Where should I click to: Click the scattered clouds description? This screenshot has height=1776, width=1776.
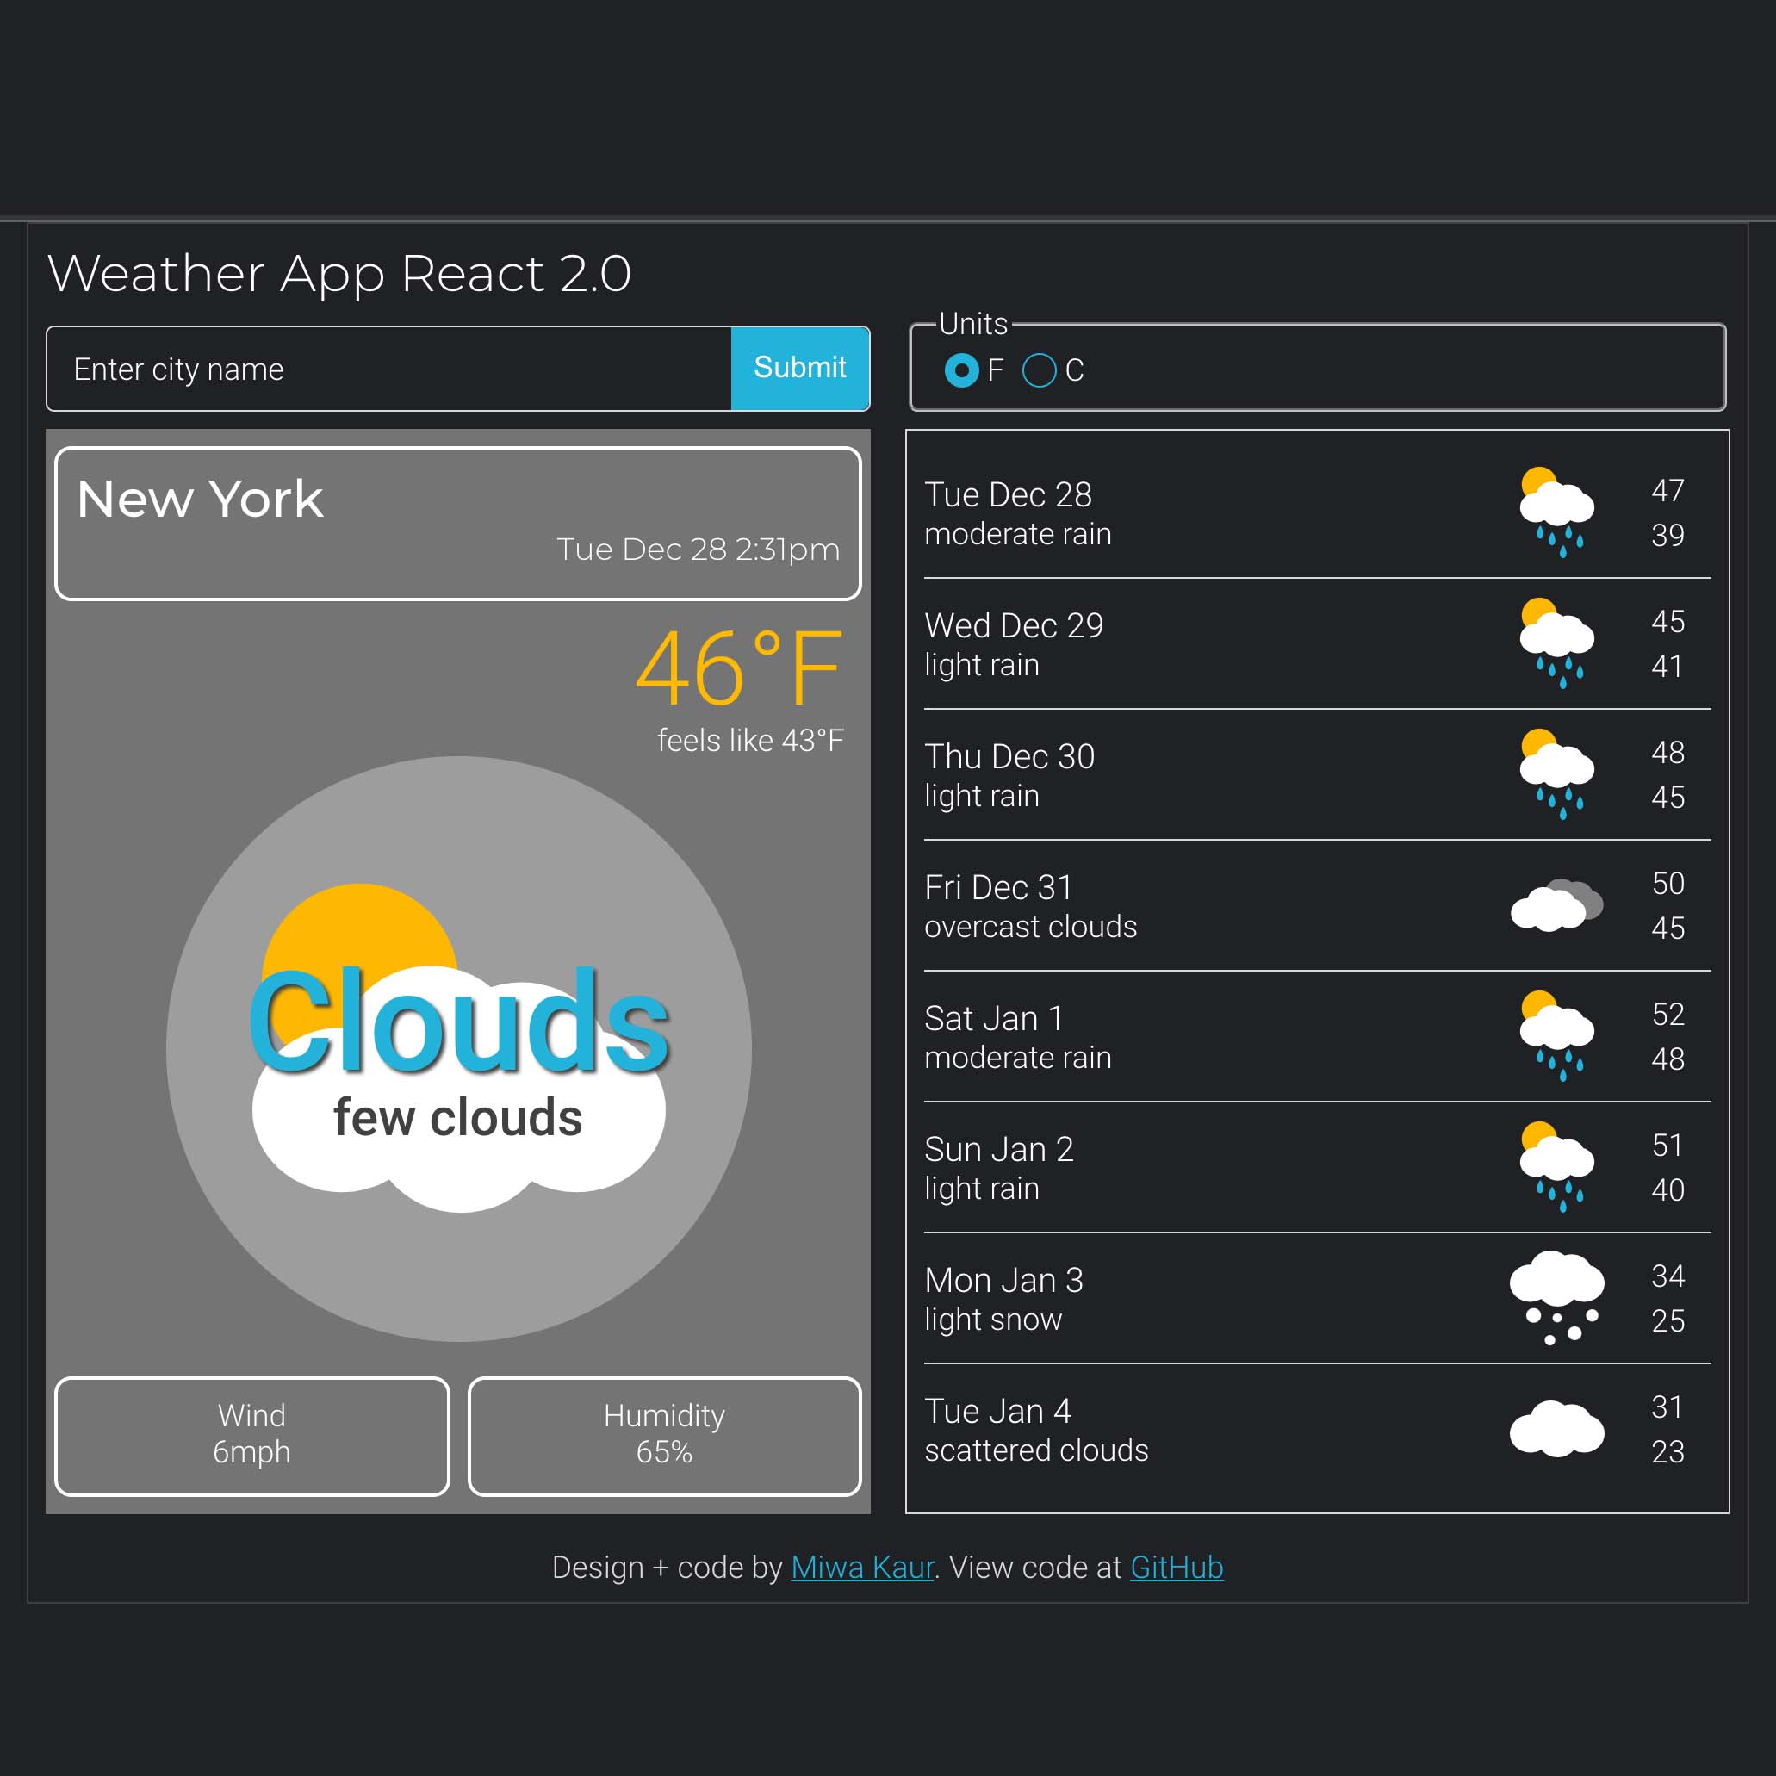coord(1036,1450)
